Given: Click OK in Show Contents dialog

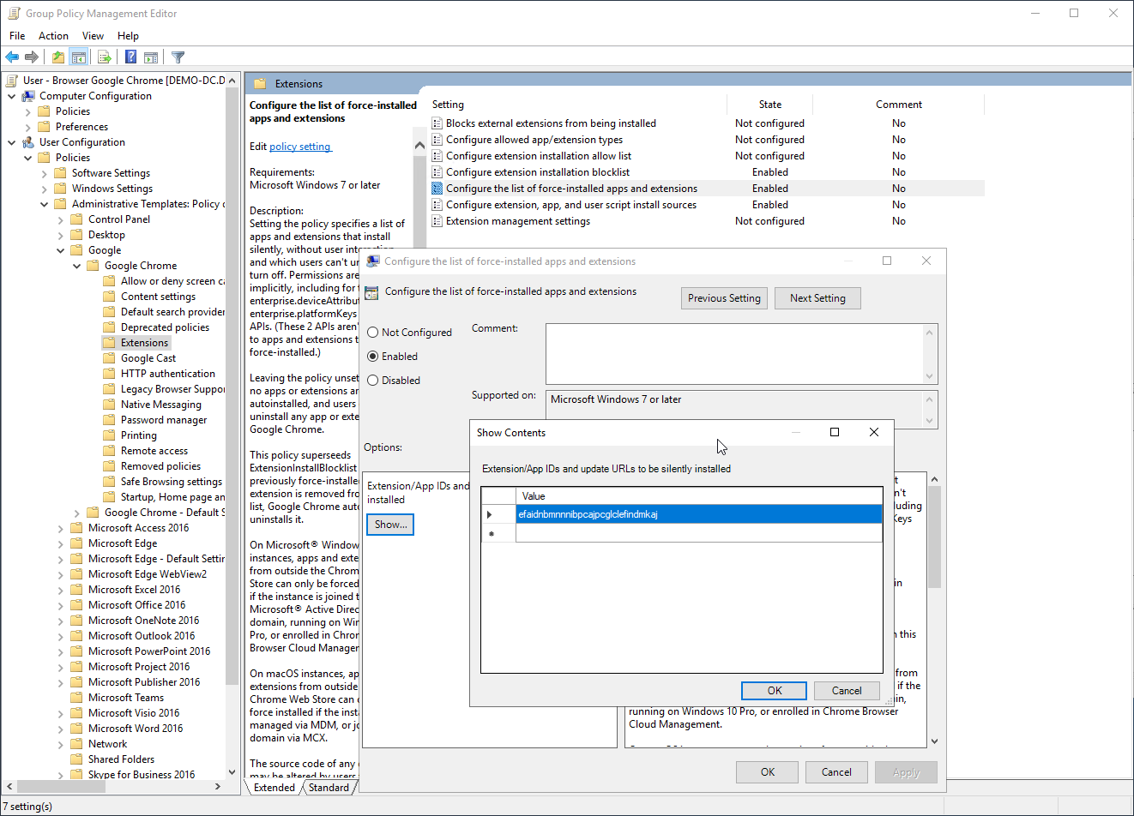Looking at the screenshot, I should point(774,691).
